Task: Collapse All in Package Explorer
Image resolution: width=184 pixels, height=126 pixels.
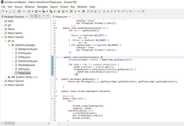Action: tap(32, 16)
